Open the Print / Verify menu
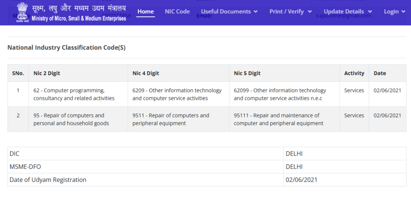The image size is (411, 198). tap(291, 12)
